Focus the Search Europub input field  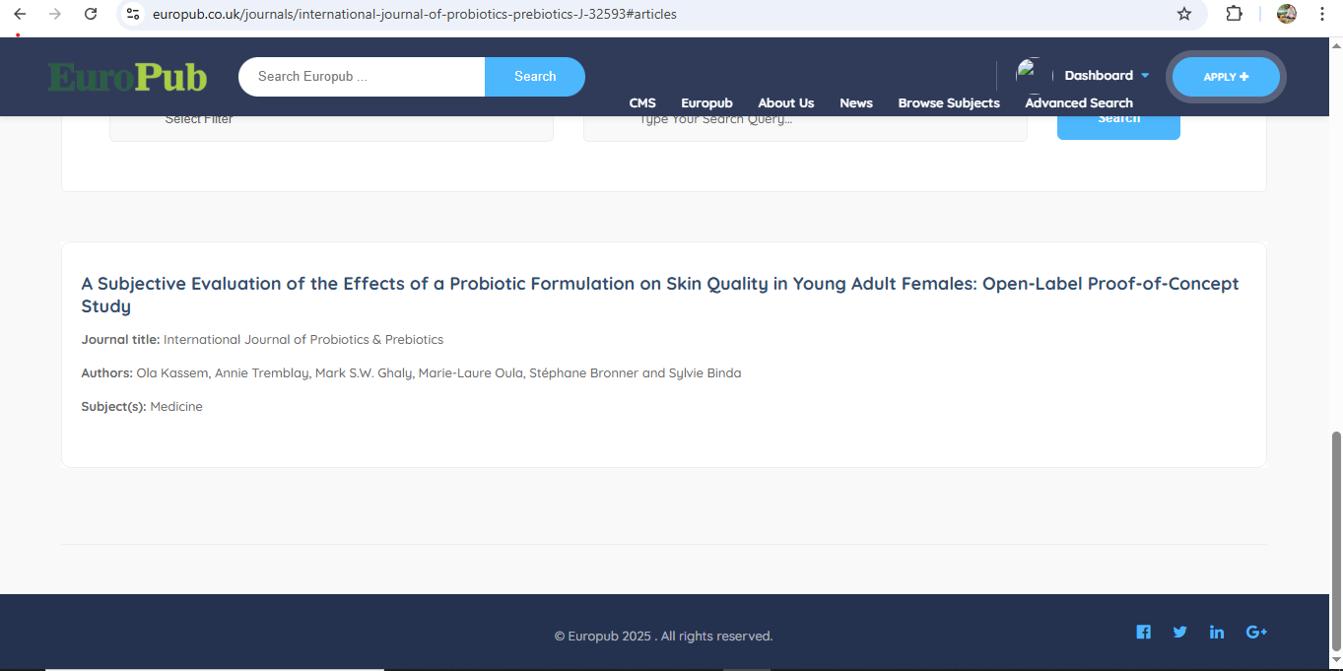click(362, 77)
